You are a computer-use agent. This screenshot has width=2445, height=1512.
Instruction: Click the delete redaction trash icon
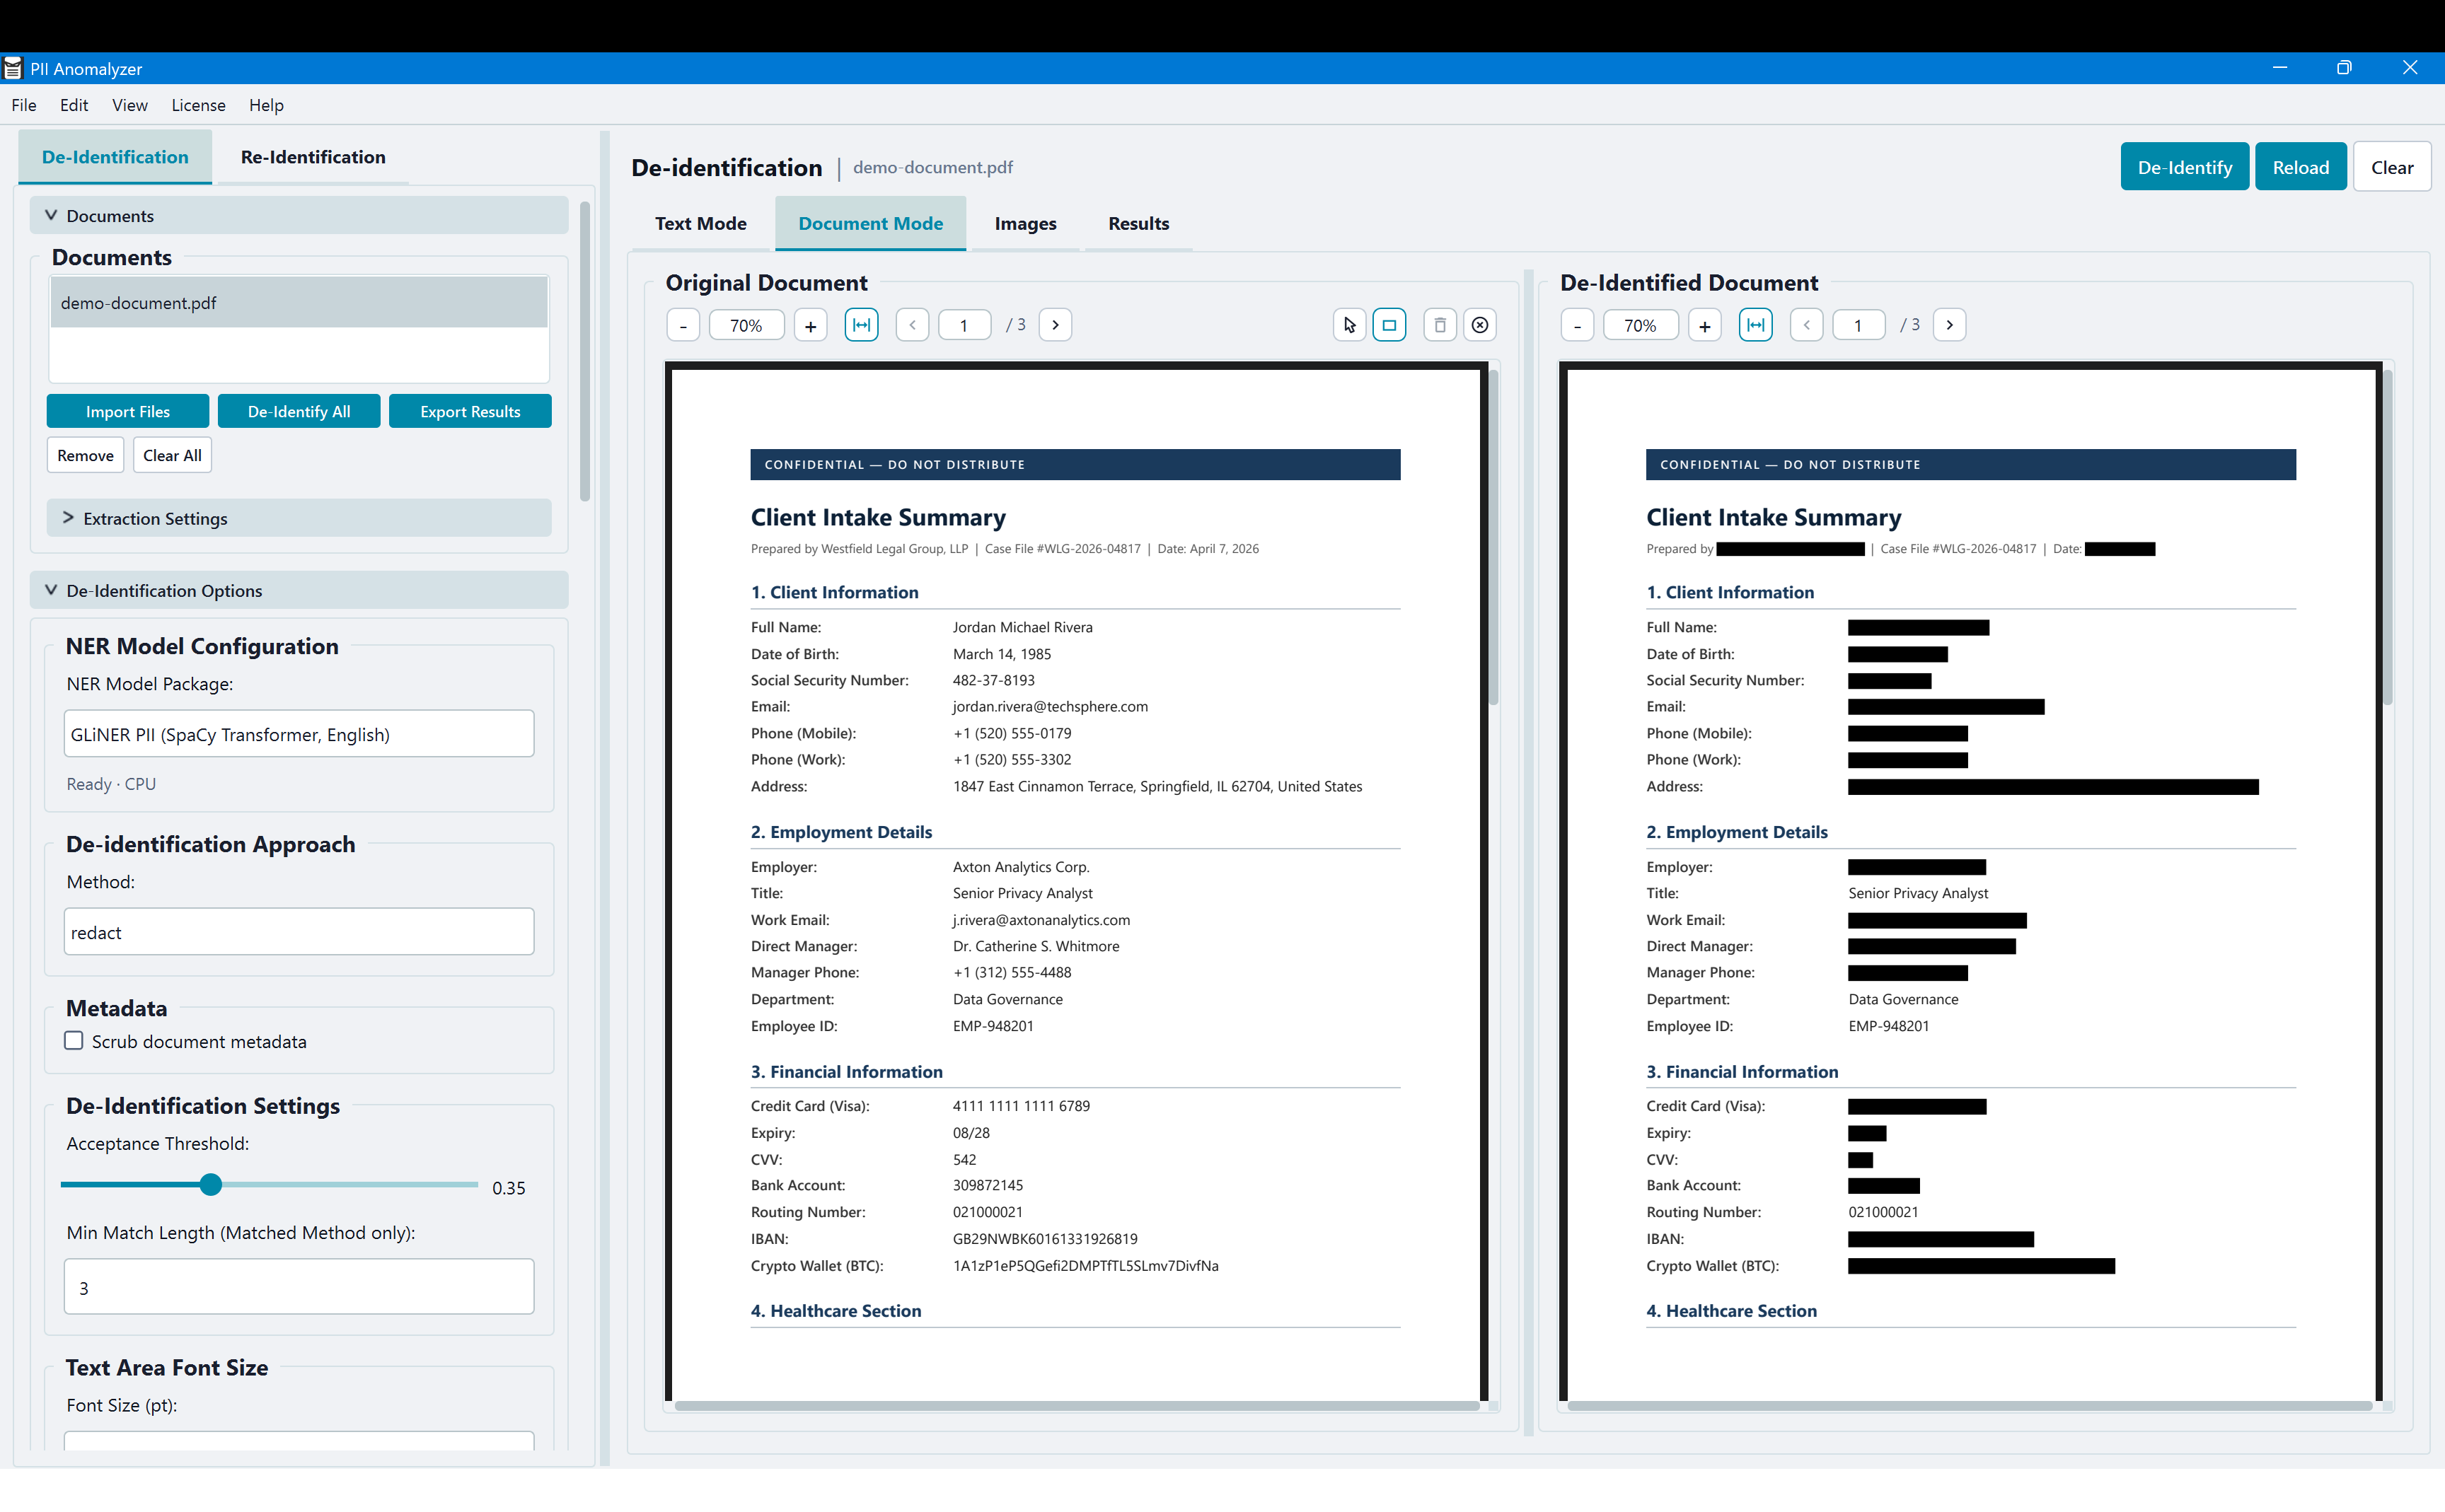(x=1440, y=324)
